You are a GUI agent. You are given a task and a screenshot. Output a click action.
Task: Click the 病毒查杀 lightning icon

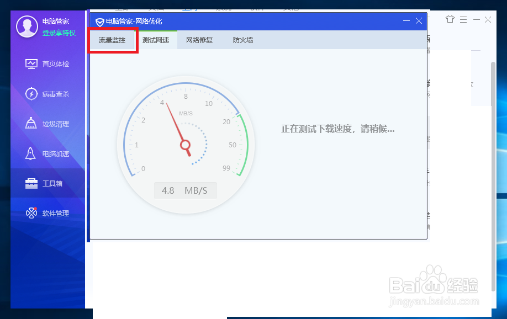click(31, 94)
